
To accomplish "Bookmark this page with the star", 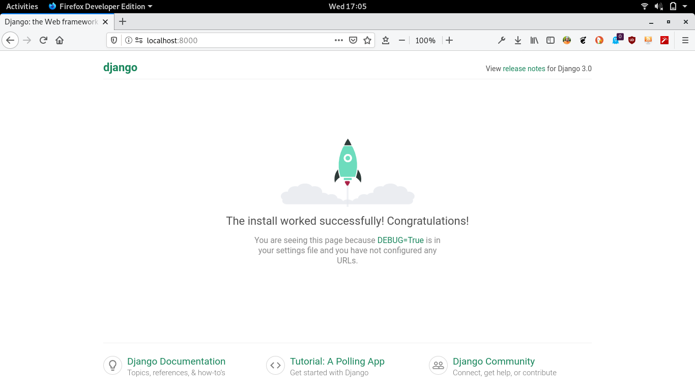I will click(367, 40).
